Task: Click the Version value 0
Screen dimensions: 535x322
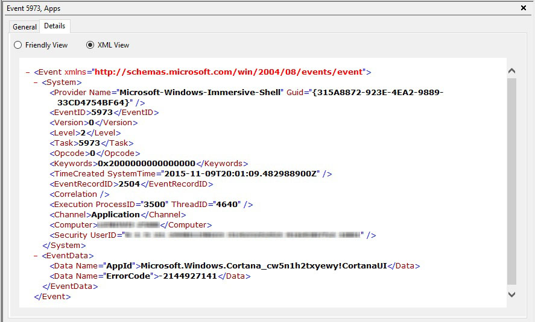Action: (x=92, y=123)
